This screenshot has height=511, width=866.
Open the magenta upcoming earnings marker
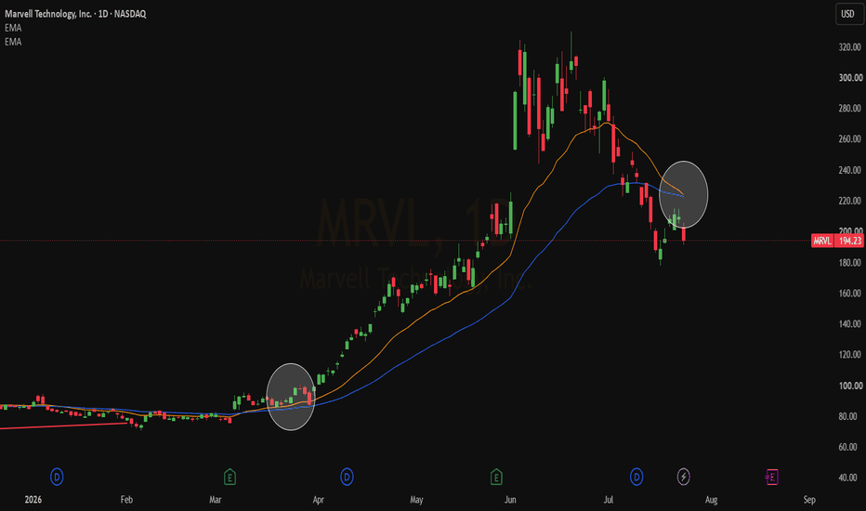tap(772, 477)
